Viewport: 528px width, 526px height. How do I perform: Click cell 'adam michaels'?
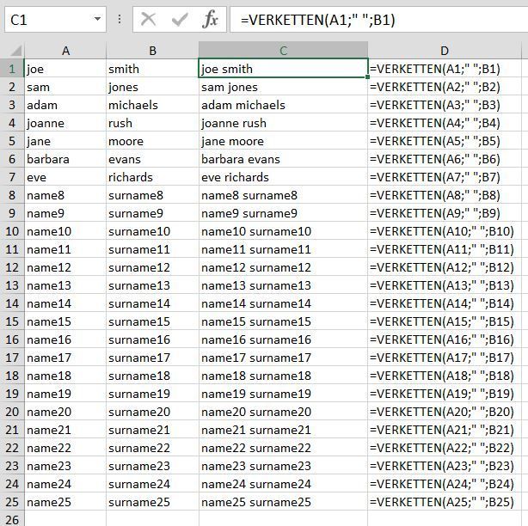283,105
